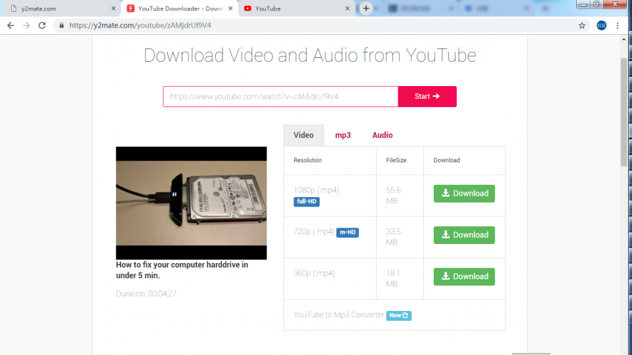
Task: Download the 1080p mp4 version
Action: click(x=464, y=193)
